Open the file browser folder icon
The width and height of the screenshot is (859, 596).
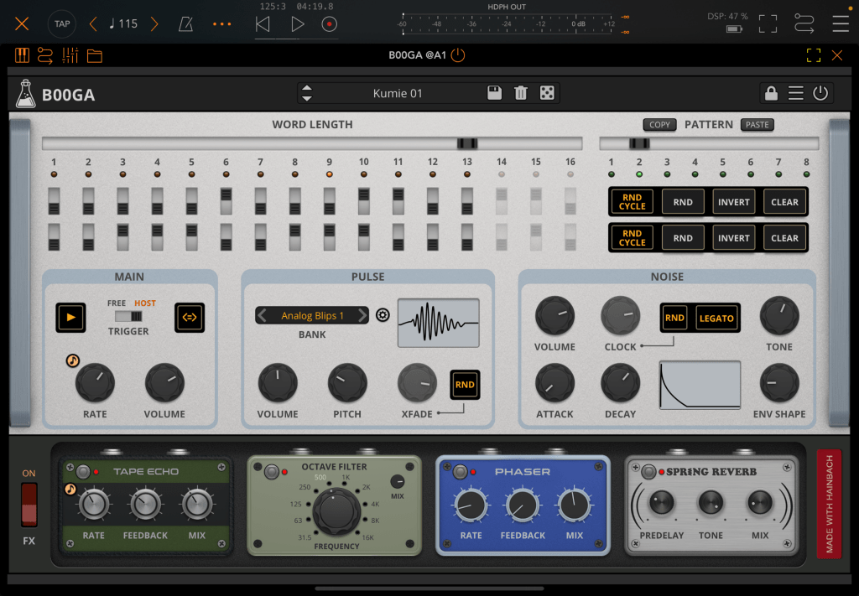click(94, 56)
